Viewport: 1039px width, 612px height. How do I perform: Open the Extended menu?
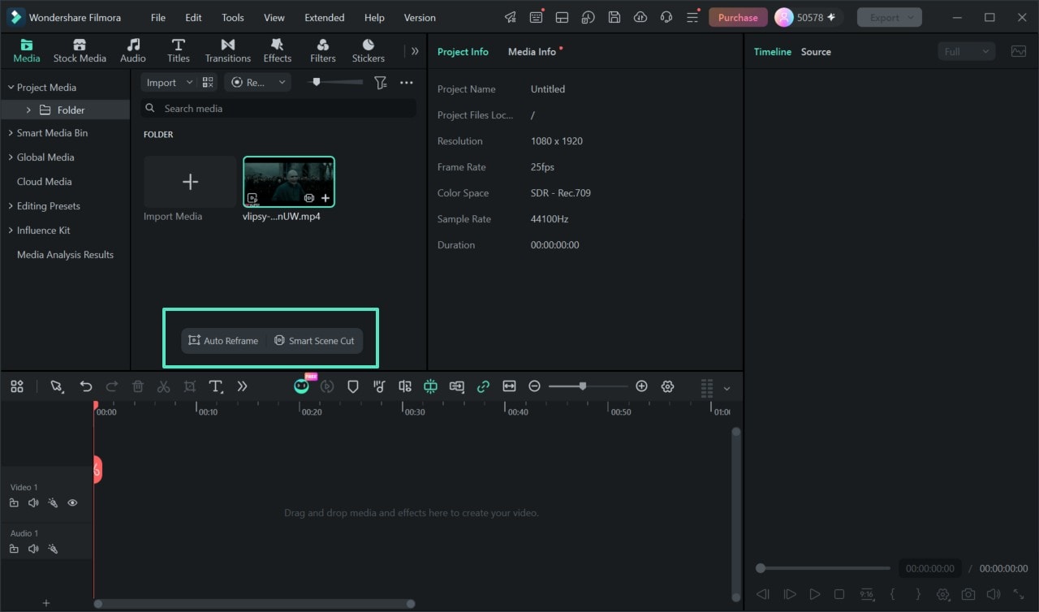click(x=325, y=17)
